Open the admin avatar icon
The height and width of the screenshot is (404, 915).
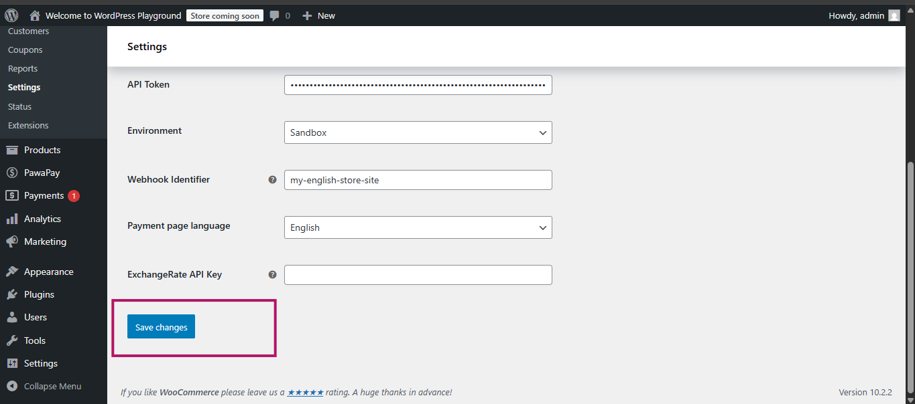pos(894,15)
